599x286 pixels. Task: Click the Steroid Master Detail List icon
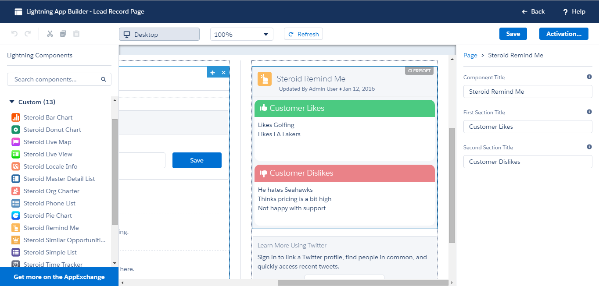point(16,179)
